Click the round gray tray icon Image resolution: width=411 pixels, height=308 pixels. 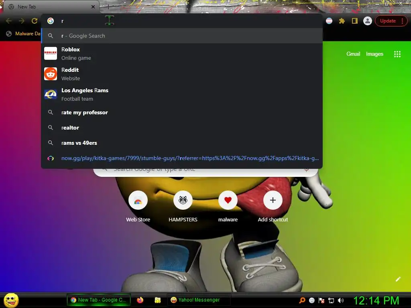pos(311,300)
